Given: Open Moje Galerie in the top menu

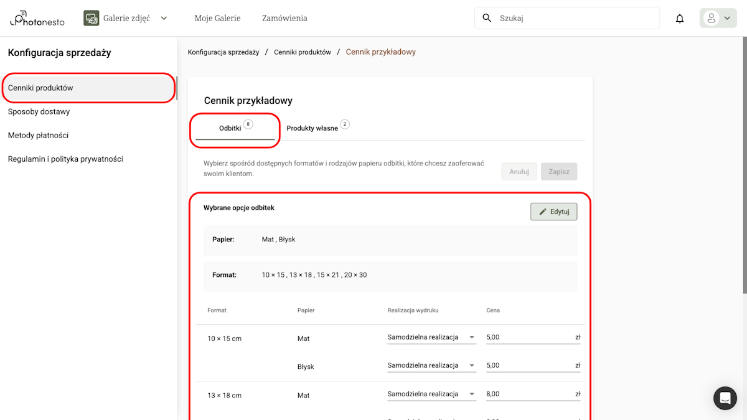Looking at the screenshot, I should [x=217, y=18].
